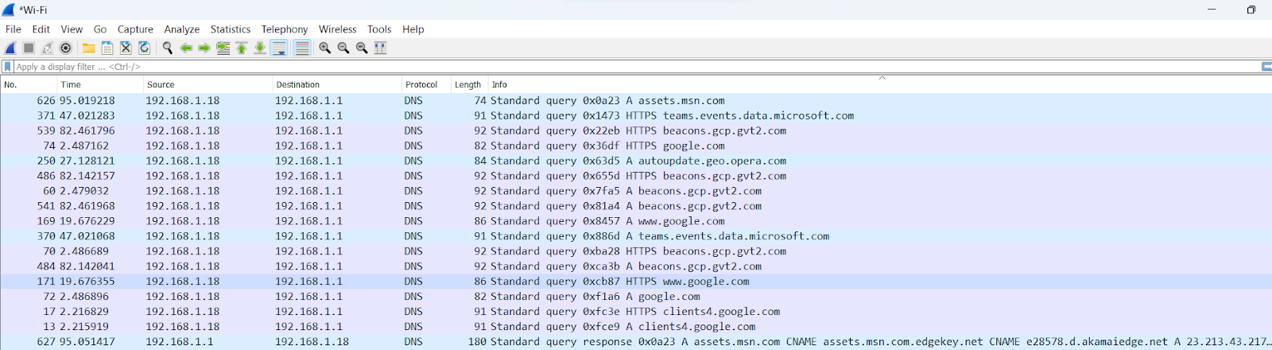The image size is (1272, 350).
Task: Go back to the previous packet with the left green arrow
Action: point(186,48)
